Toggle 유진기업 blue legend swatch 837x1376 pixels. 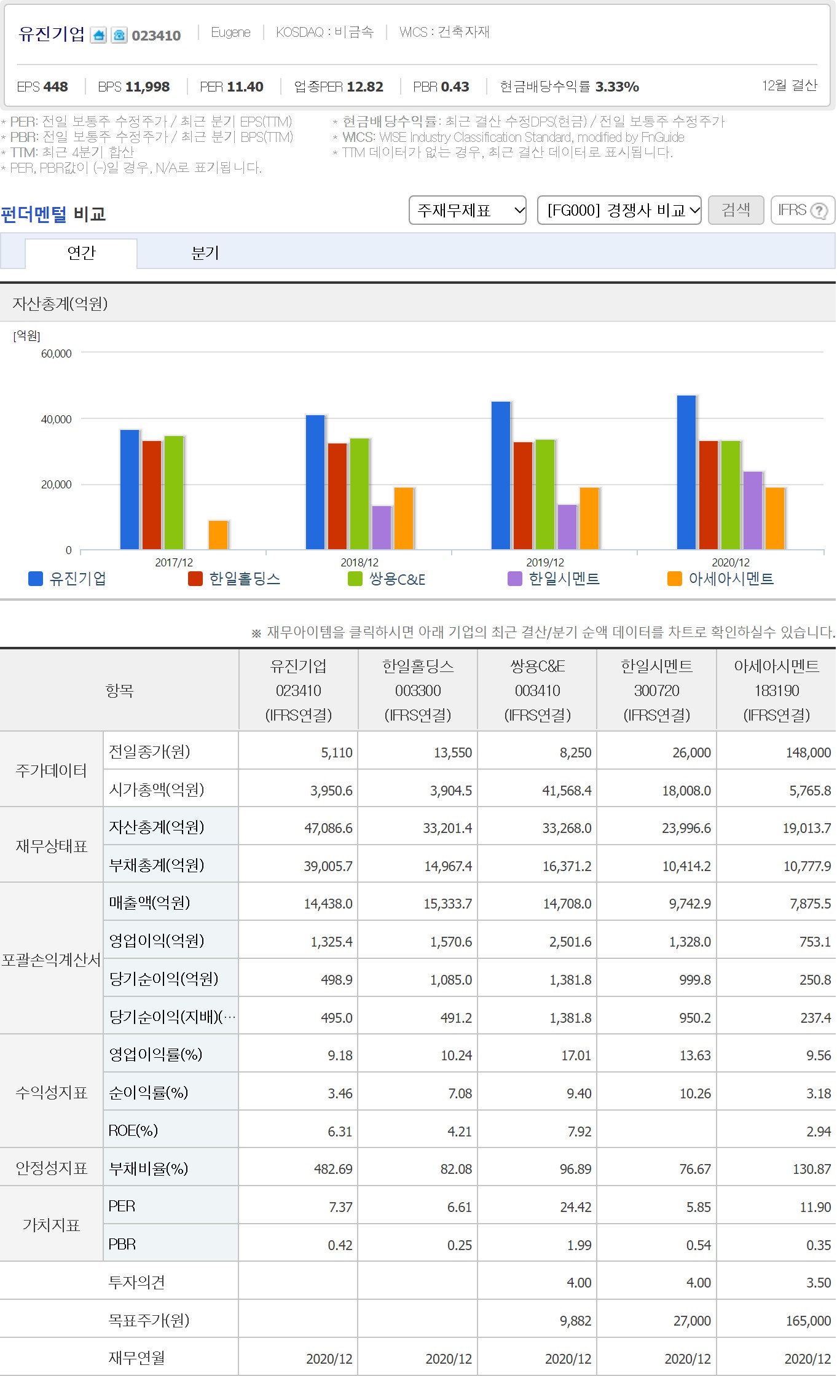pyautogui.click(x=36, y=579)
